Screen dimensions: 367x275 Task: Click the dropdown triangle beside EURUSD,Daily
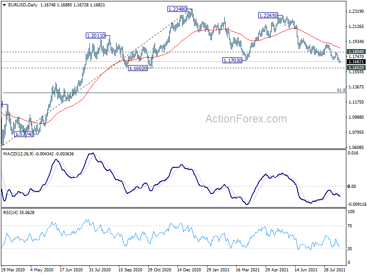(x=5, y=5)
